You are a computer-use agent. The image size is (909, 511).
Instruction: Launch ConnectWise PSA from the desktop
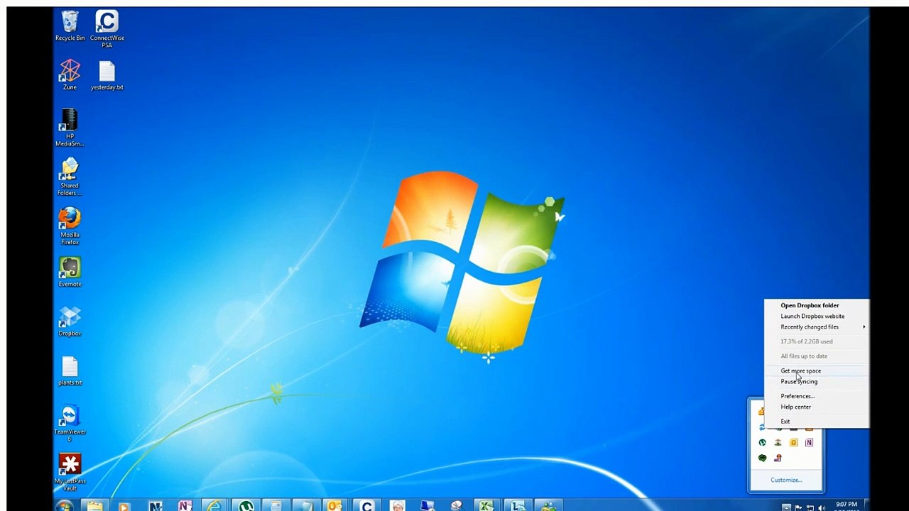pos(107,29)
